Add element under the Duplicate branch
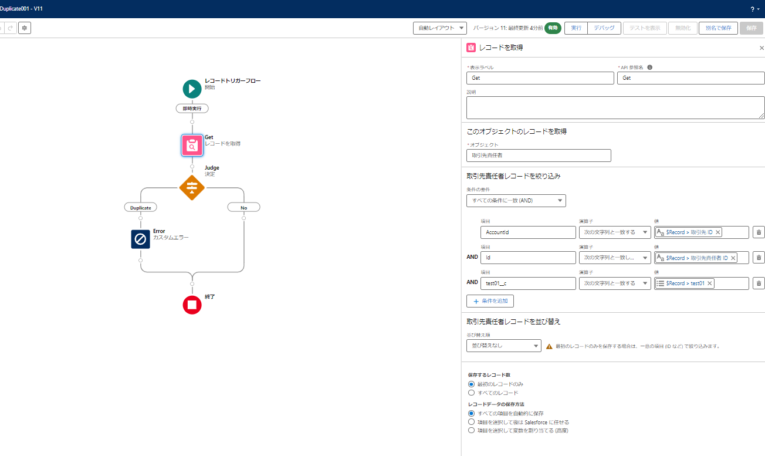The width and height of the screenshot is (765, 456). click(x=141, y=218)
